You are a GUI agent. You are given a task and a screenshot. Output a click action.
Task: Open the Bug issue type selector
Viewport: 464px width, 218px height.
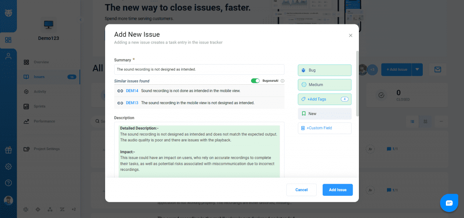pos(324,70)
